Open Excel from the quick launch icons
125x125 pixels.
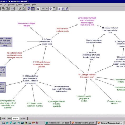click(15, 123)
